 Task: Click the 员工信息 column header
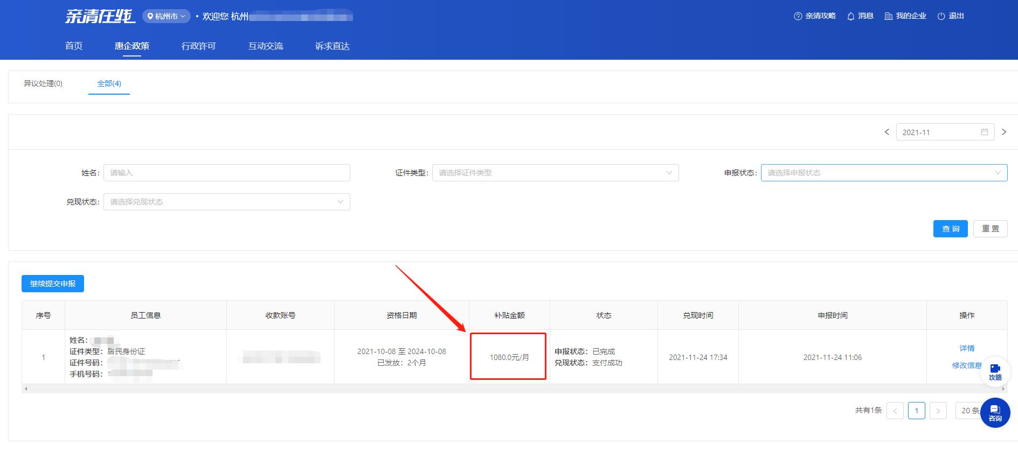point(146,315)
